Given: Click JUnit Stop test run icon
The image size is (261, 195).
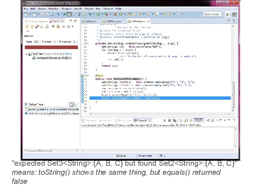Looking at the screenshot, I should [63, 26].
